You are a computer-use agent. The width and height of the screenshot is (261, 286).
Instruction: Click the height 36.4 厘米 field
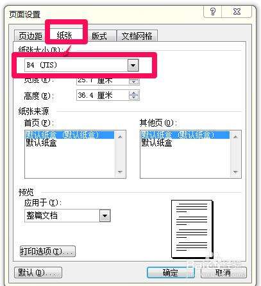103,95
